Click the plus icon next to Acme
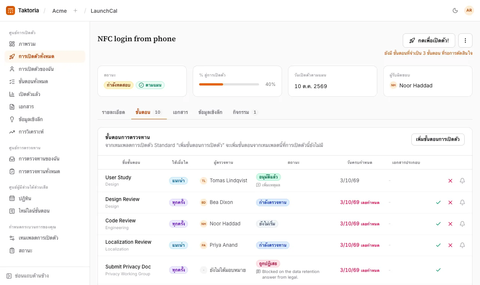 tap(75, 10)
